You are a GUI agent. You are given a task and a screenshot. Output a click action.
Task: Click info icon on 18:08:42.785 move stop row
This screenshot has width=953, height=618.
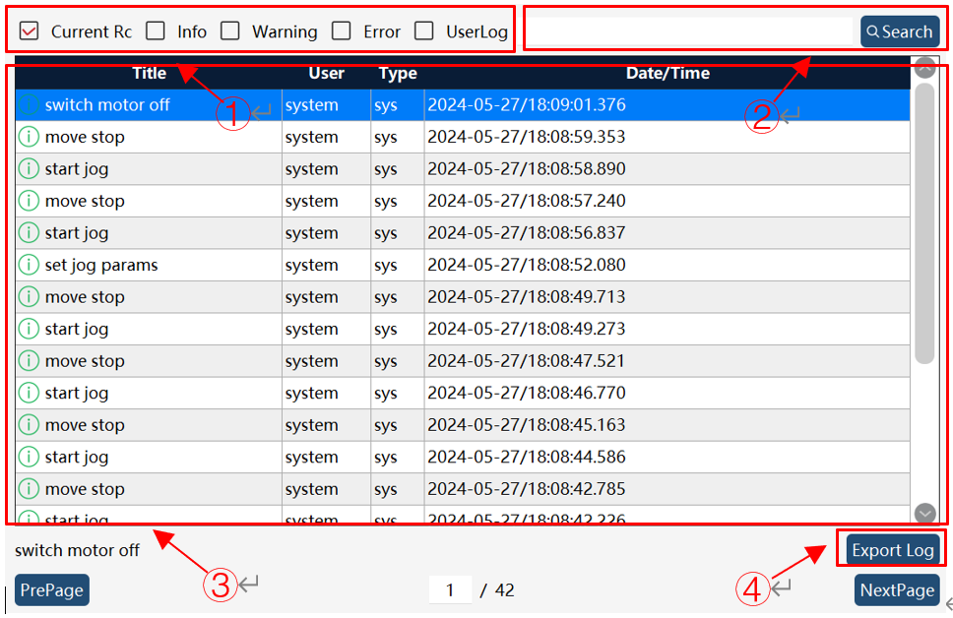pyautogui.click(x=29, y=488)
